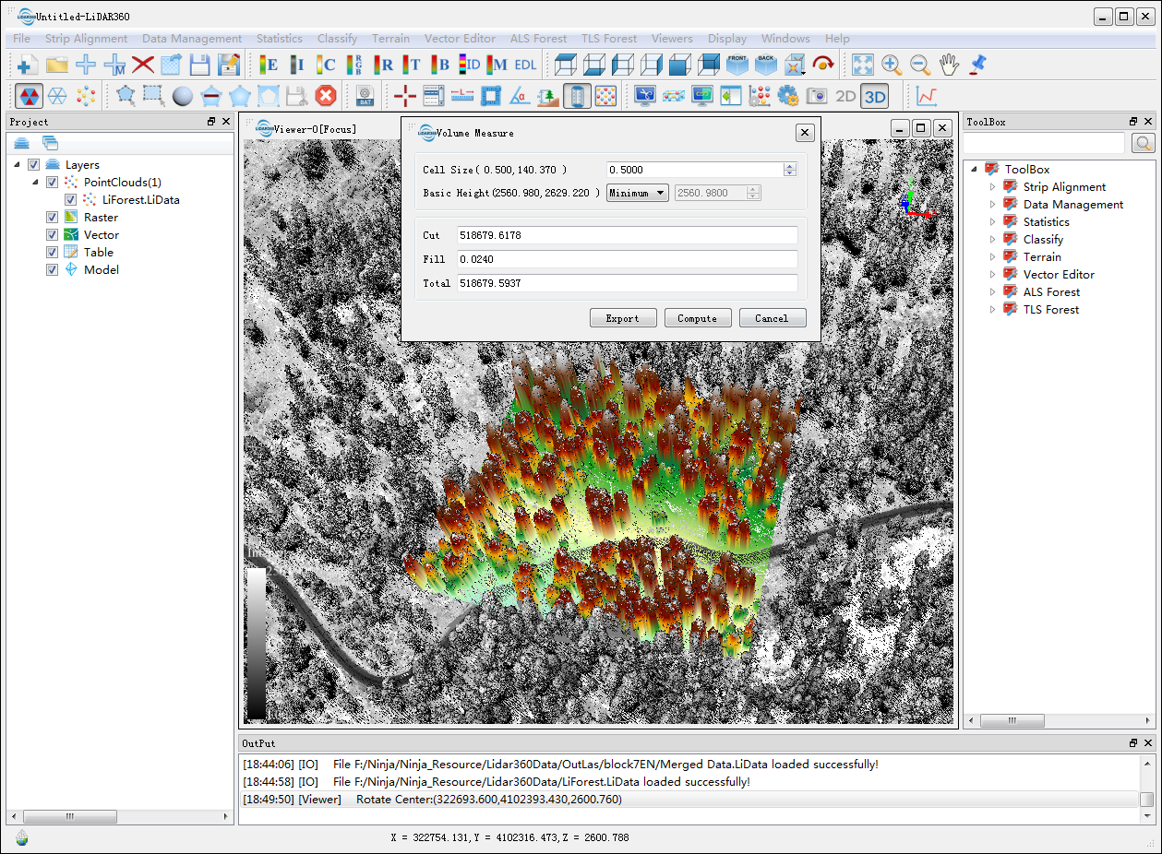The width and height of the screenshot is (1162, 854).
Task: Open the Vector Editor menu
Action: (460, 39)
